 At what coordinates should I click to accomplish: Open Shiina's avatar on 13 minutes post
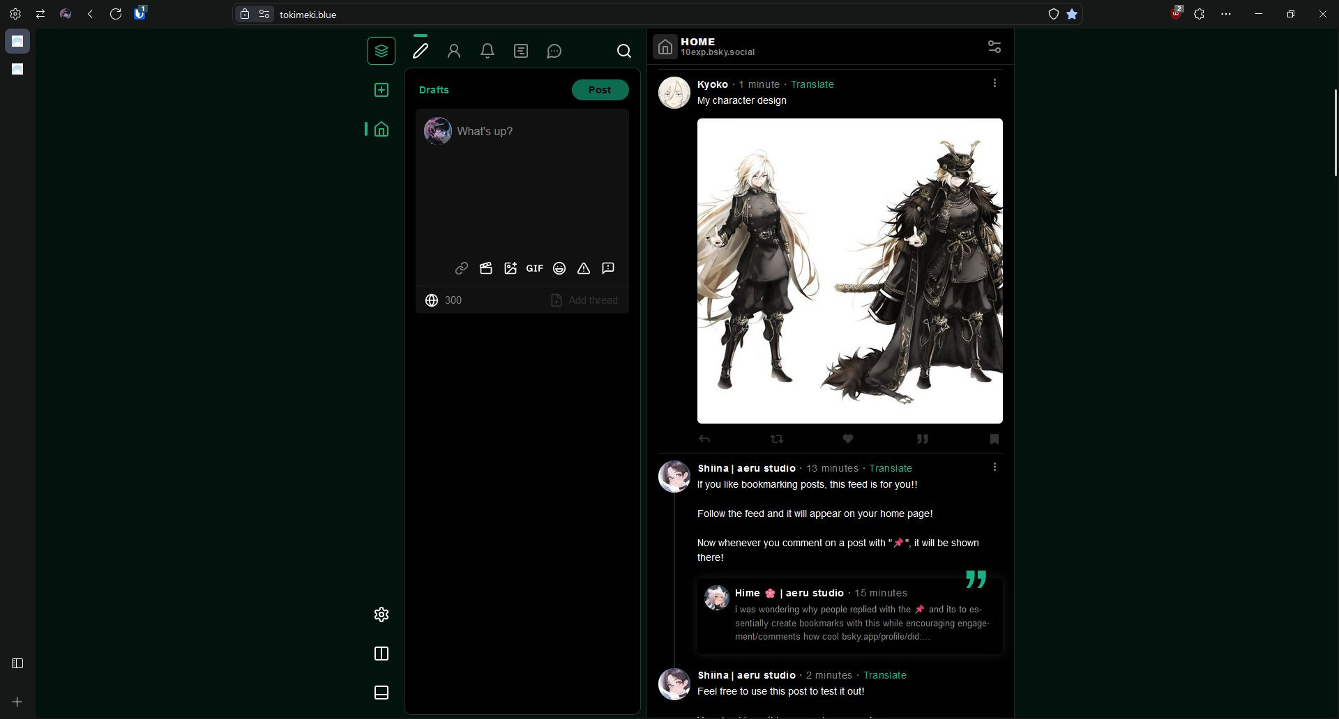point(674,477)
